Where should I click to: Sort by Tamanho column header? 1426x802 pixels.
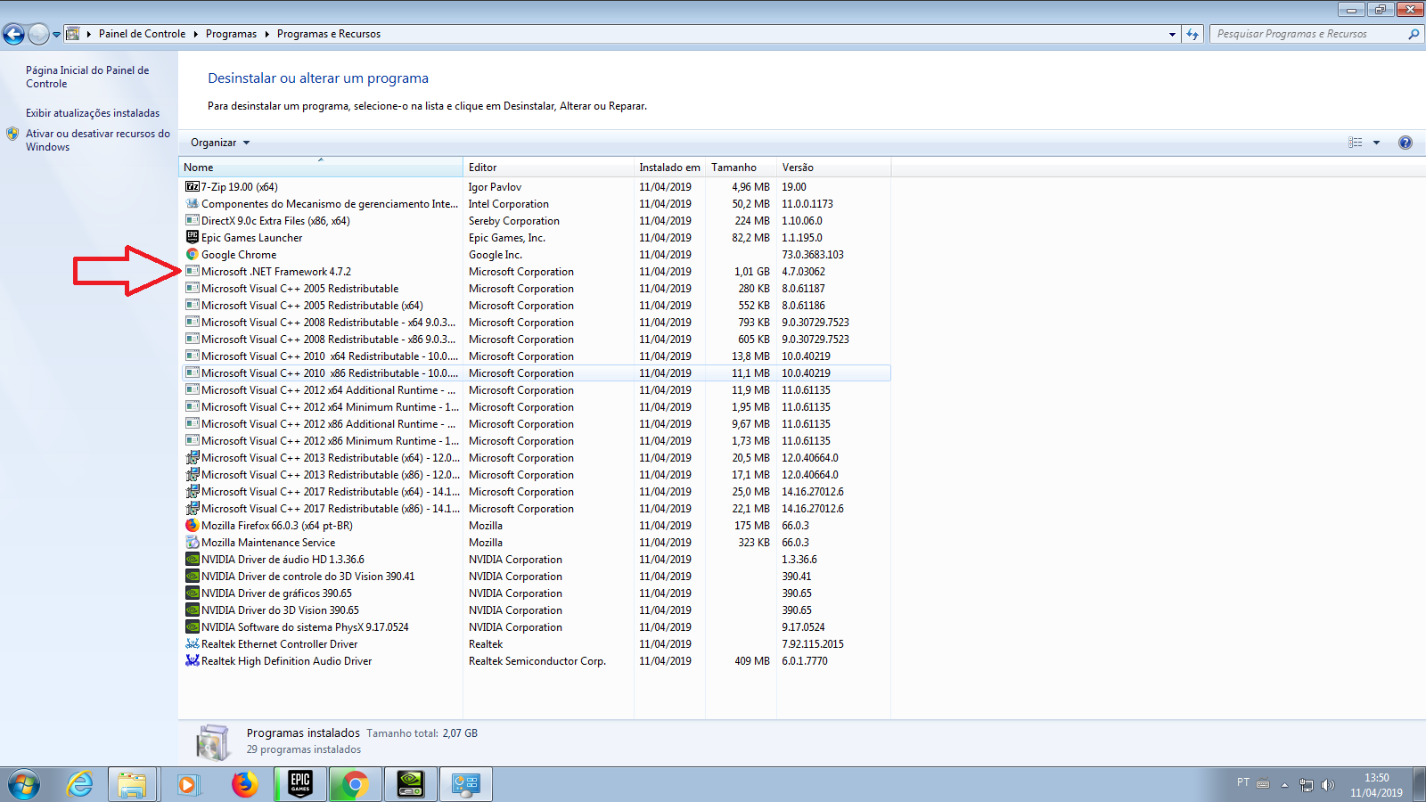point(741,168)
